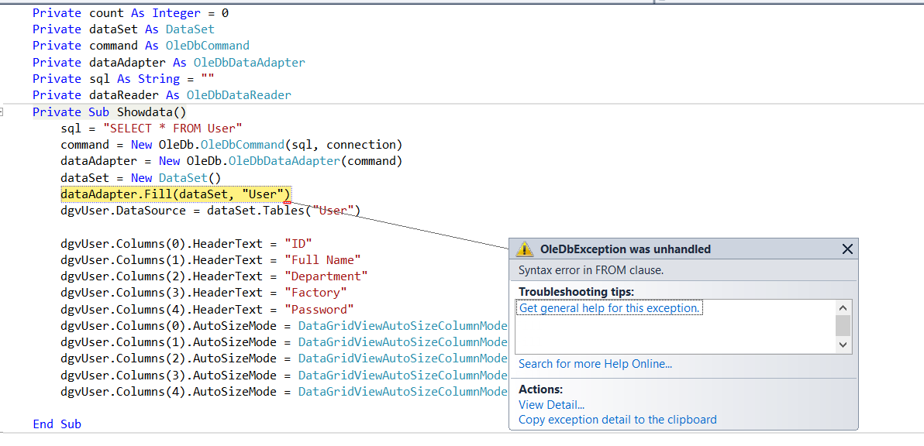Viewport: 924px width, 446px height.
Task: Click the warning icon in exception dialog
Action: [x=525, y=249]
